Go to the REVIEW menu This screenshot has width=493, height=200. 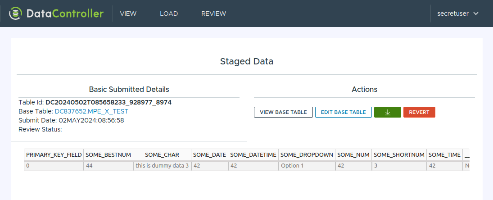coord(213,14)
